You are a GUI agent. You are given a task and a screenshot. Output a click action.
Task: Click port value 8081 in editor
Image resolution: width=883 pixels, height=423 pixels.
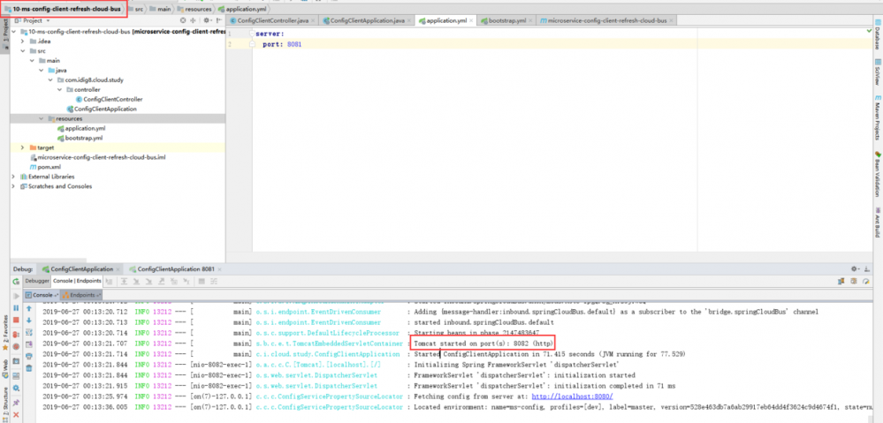coord(294,44)
